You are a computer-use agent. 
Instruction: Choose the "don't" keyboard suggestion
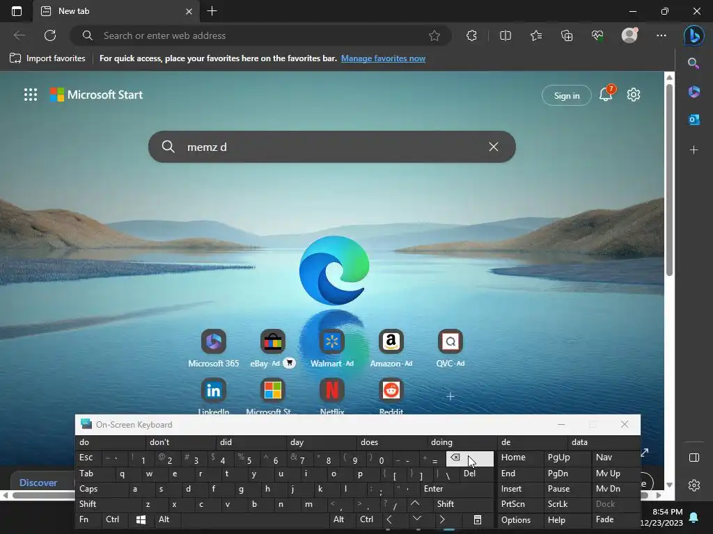180,442
